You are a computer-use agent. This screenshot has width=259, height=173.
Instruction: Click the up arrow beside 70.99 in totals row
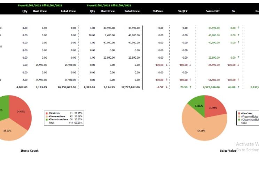pyautogui.click(x=190, y=87)
